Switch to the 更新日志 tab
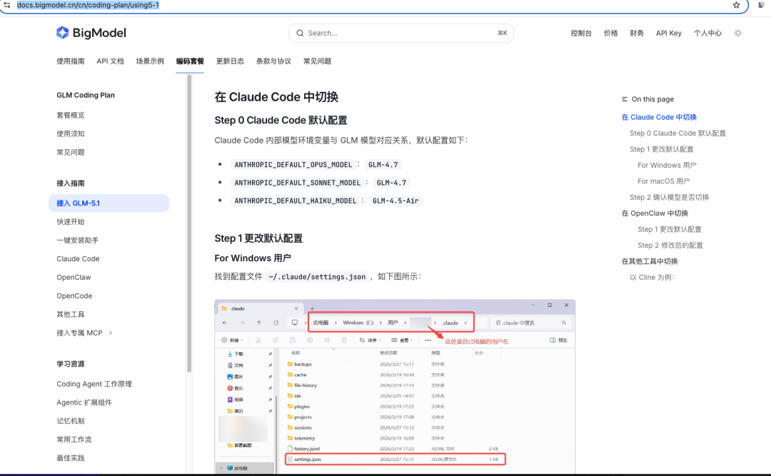 pos(230,61)
